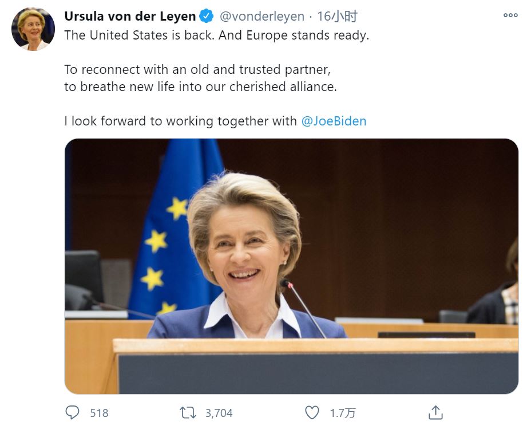
Task: Open the share tweet icon
Action: coord(435,412)
